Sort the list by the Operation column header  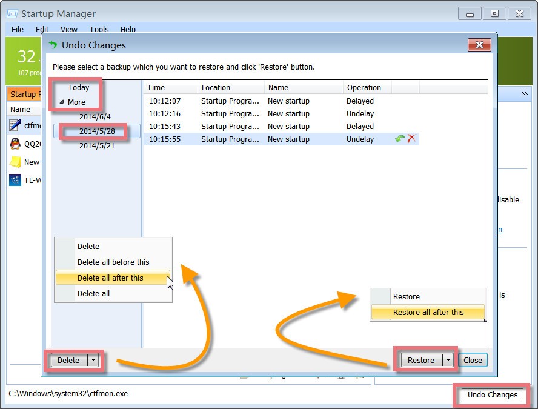point(364,88)
